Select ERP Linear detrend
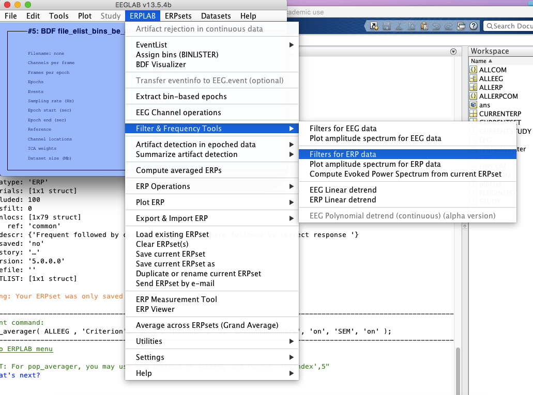 point(407,200)
